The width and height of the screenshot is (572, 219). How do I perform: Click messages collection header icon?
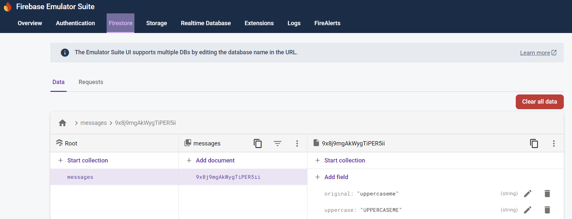coord(188,143)
